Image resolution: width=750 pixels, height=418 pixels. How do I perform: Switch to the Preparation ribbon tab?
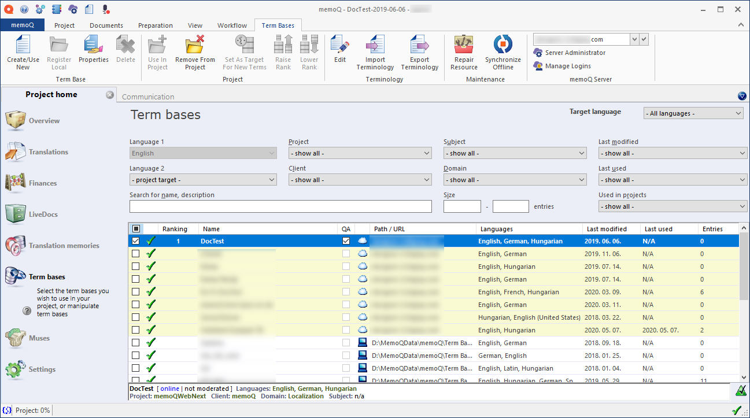click(155, 25)
